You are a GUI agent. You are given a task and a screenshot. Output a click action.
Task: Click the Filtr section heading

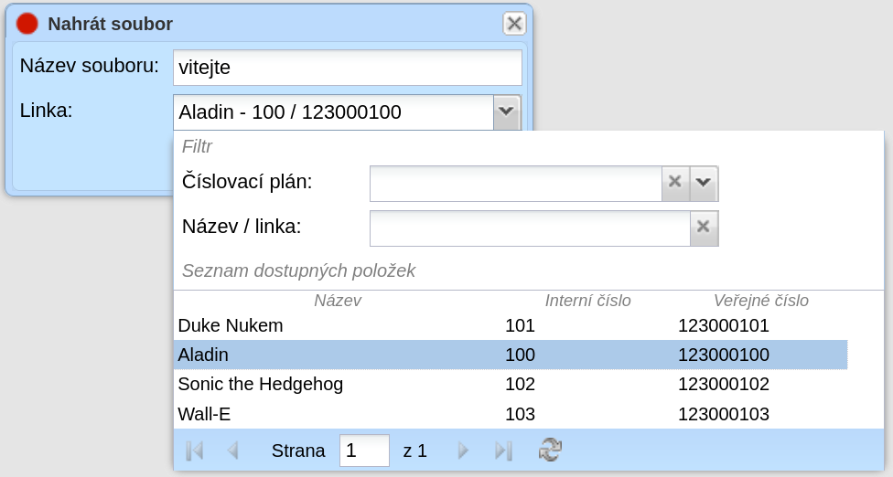click(197, 147)
